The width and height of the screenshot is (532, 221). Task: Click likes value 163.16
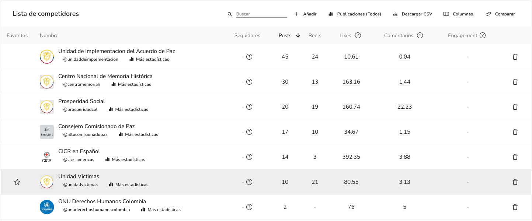(x=351, y=82)
